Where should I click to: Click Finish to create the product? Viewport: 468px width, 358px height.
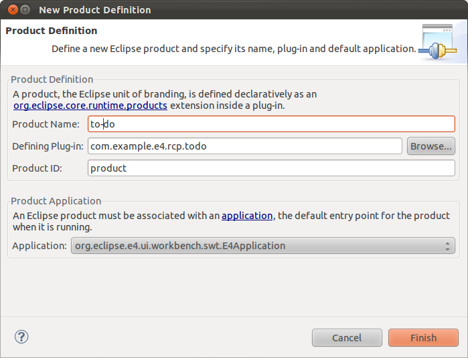[x=423, y=337]
